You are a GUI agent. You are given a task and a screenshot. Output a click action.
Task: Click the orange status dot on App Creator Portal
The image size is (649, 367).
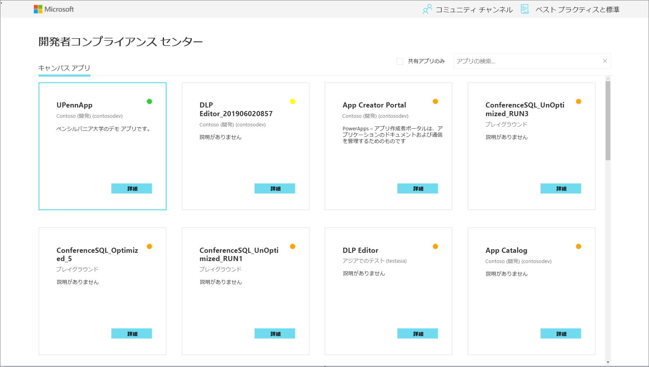tap(435, 101)
